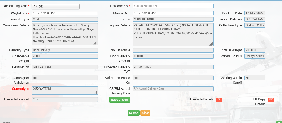
Task: Open the LR Copy Details edit icon
Action: [271, 99]
